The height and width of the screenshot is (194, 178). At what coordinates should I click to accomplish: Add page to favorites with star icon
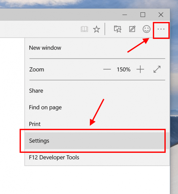96,29
